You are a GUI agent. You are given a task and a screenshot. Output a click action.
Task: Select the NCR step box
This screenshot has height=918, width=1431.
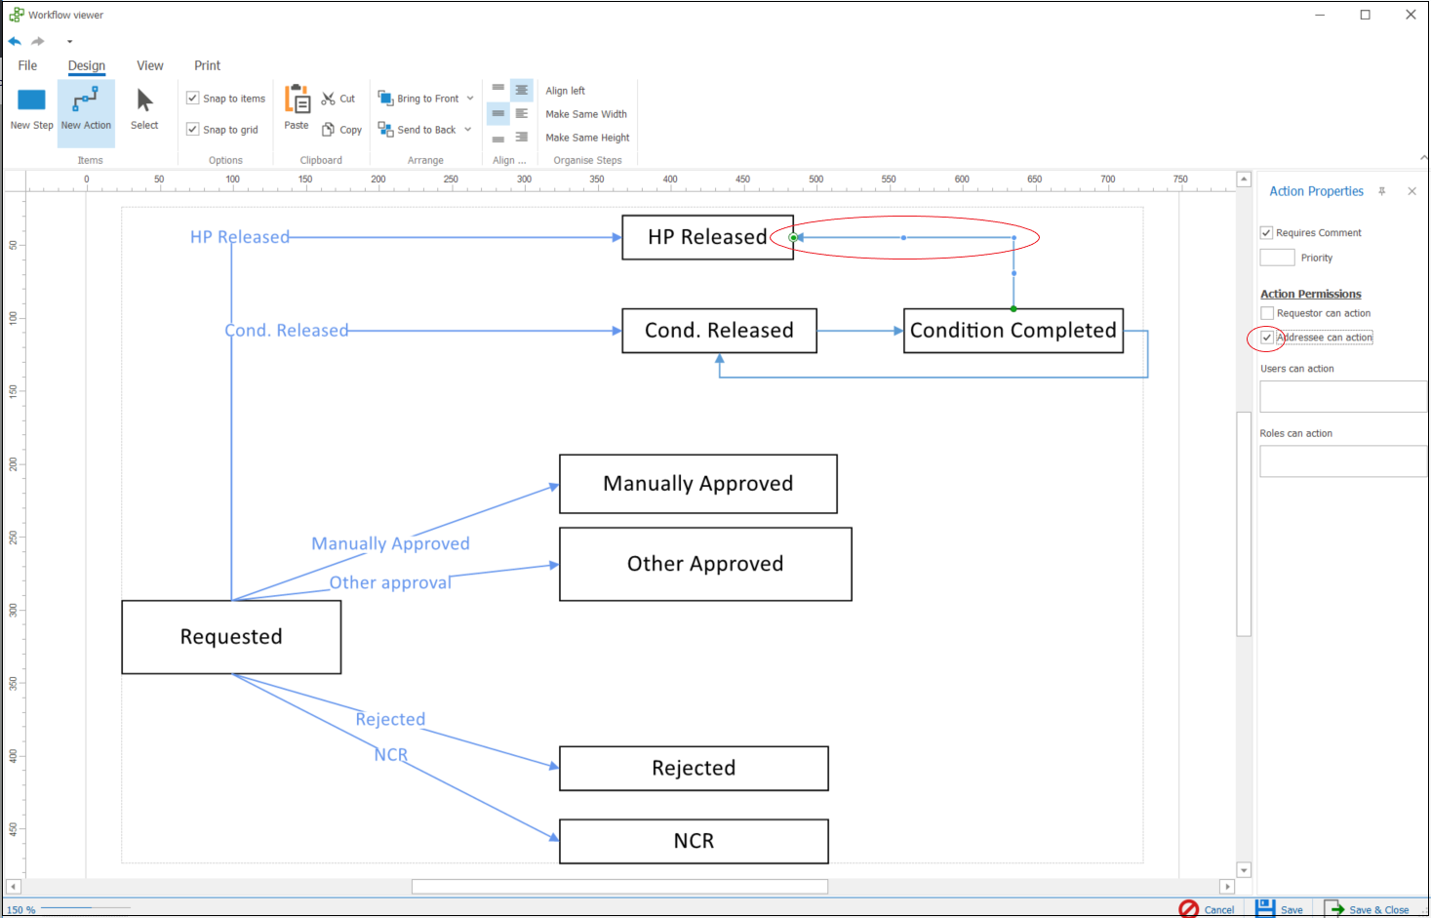tap(694, 841)
